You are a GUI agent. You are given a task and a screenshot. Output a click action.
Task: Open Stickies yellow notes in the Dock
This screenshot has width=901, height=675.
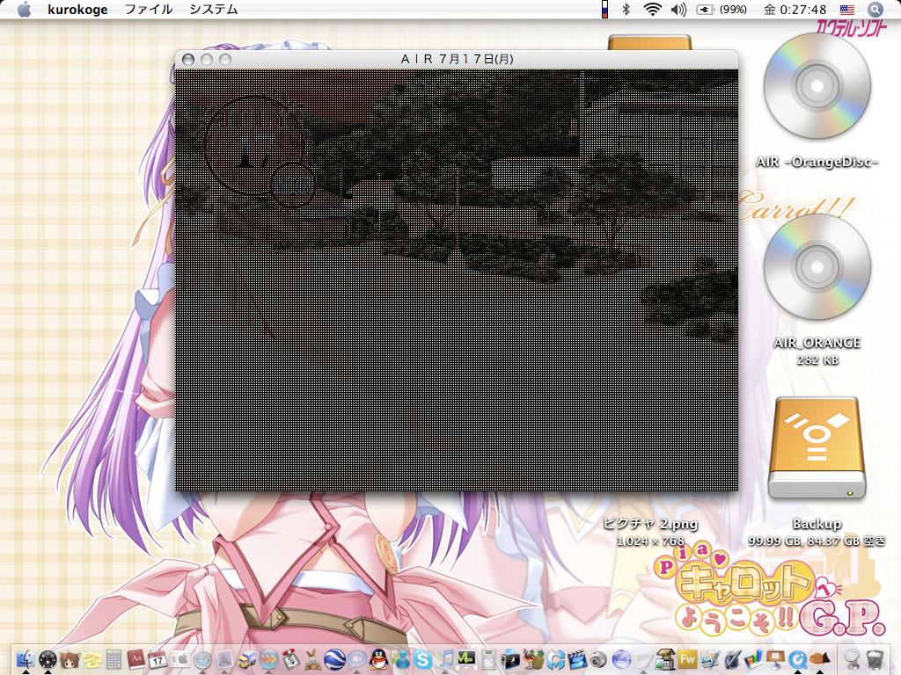(x=92, y=660)
